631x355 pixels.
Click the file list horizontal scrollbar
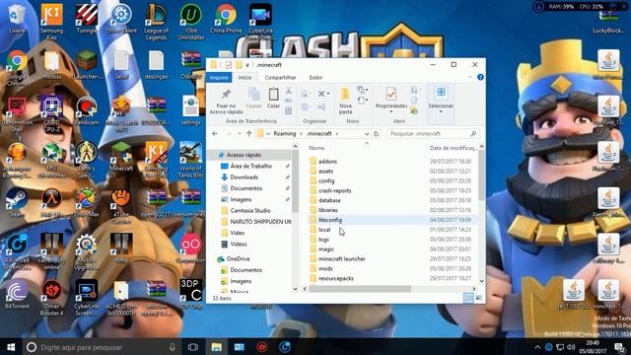[x=360, y=289]
